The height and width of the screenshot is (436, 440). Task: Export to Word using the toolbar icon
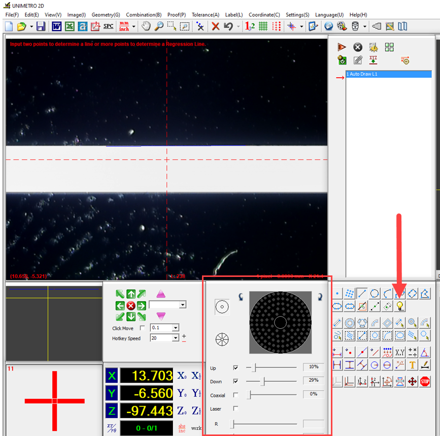(x=56, y=26)
